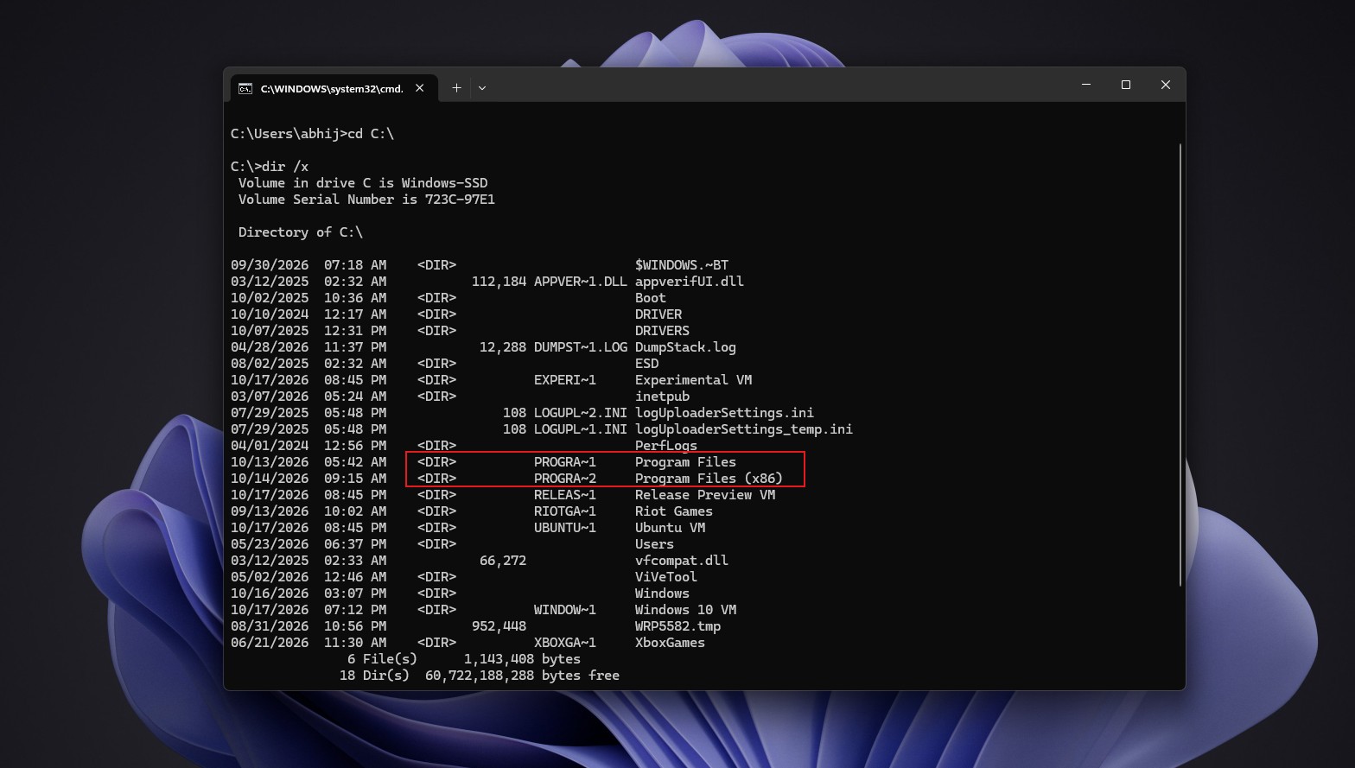Click the 'inetpub' directory name
The image size is (1355, 768).
click(x=662, y=397)
